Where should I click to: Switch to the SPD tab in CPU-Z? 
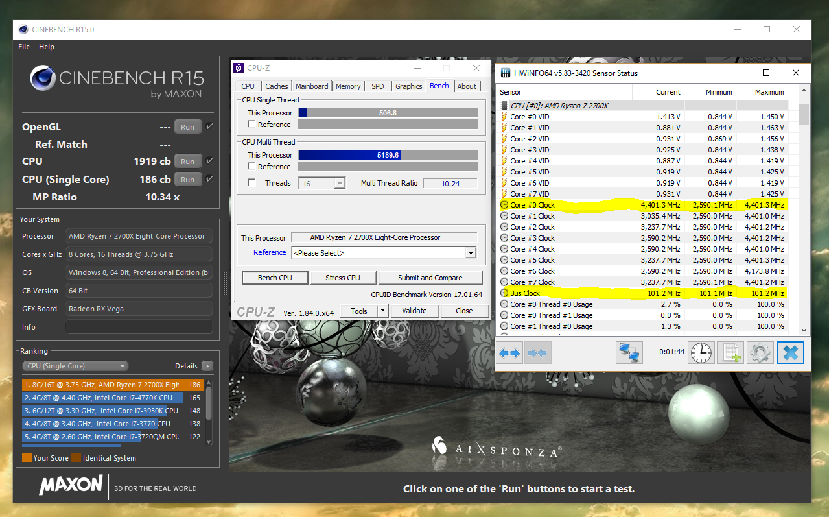(x=378, y=86)
